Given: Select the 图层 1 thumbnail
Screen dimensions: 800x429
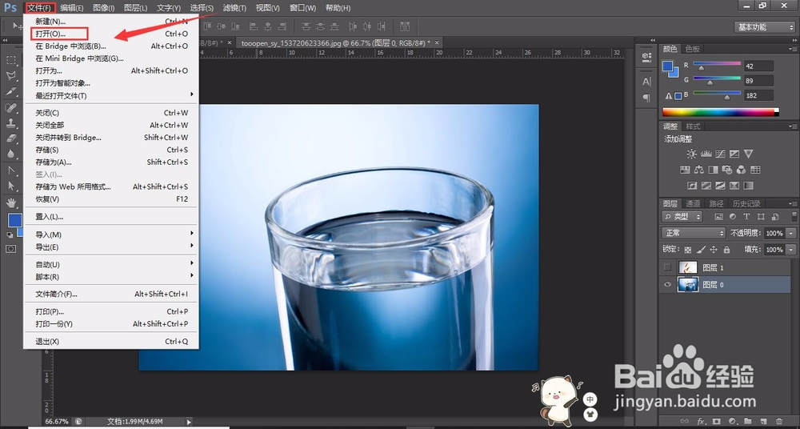Looking at the screenshot, I should (x=688, y=267).
